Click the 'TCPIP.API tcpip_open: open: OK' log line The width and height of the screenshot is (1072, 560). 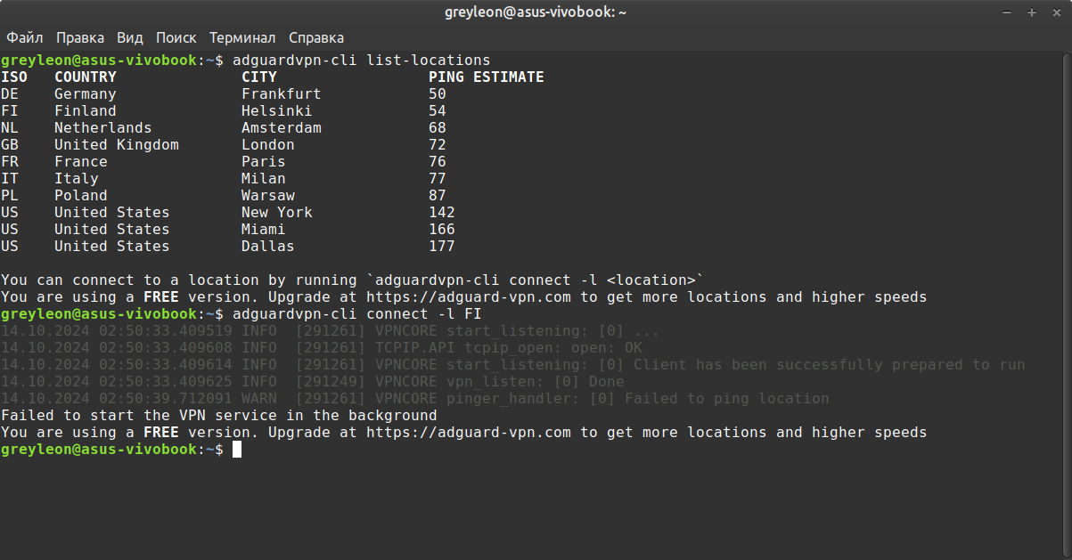click(x=322, y=348)
